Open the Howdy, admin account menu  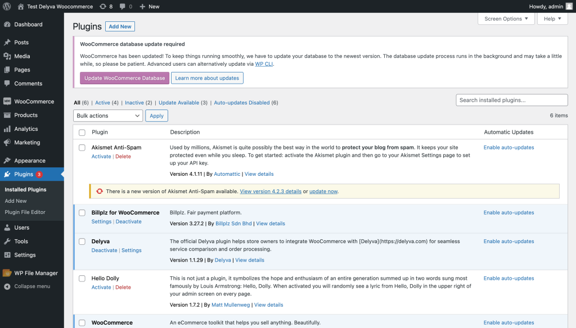(551, 7)
